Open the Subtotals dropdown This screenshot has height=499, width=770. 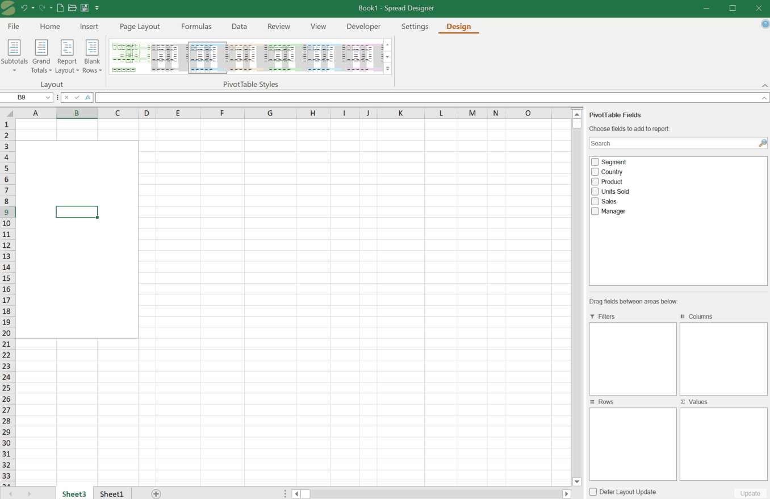14,57
